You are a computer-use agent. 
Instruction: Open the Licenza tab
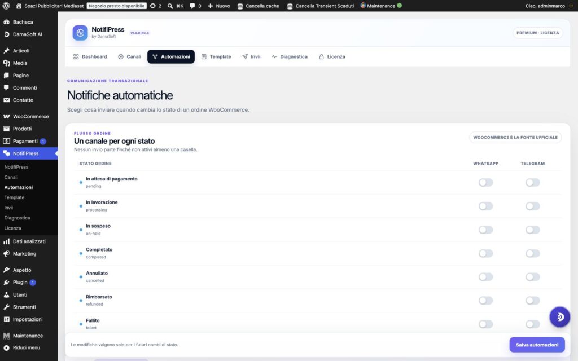click(x=332, y=57)
